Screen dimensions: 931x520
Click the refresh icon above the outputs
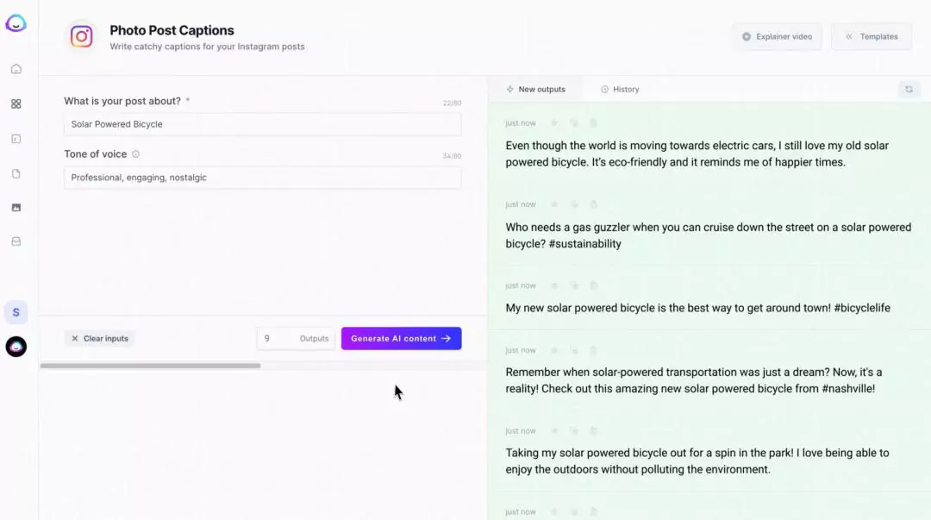(x=909, y=89)
